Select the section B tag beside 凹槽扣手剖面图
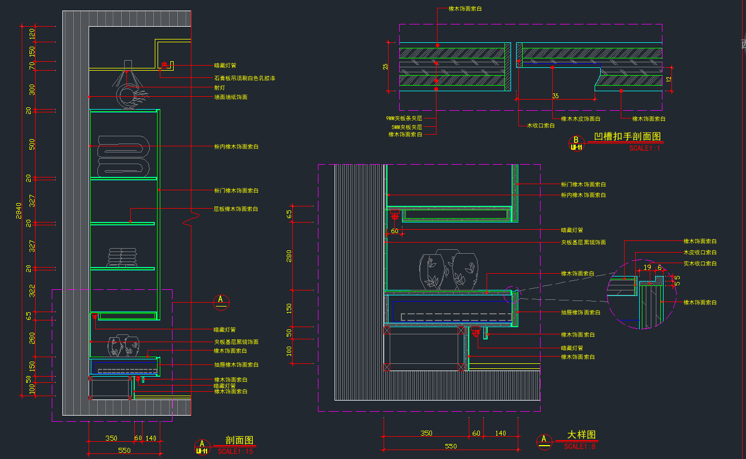746x459 pixels. pos(576,143)
